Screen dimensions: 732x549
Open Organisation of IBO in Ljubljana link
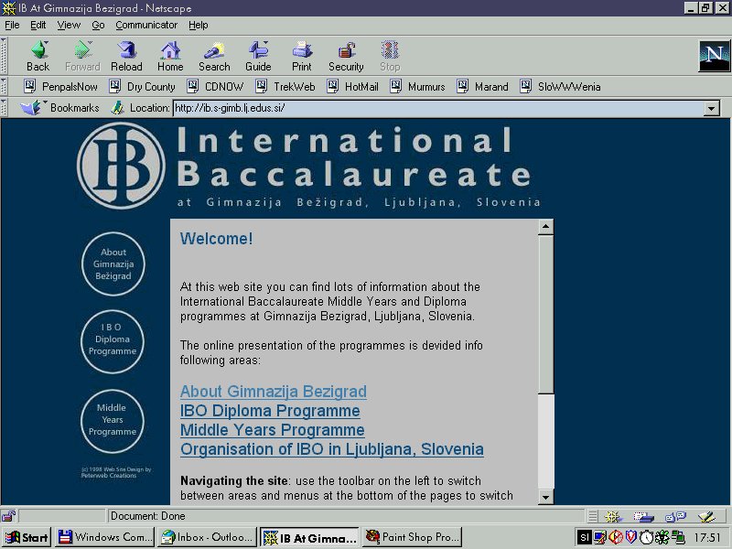(x=332, y=449)
